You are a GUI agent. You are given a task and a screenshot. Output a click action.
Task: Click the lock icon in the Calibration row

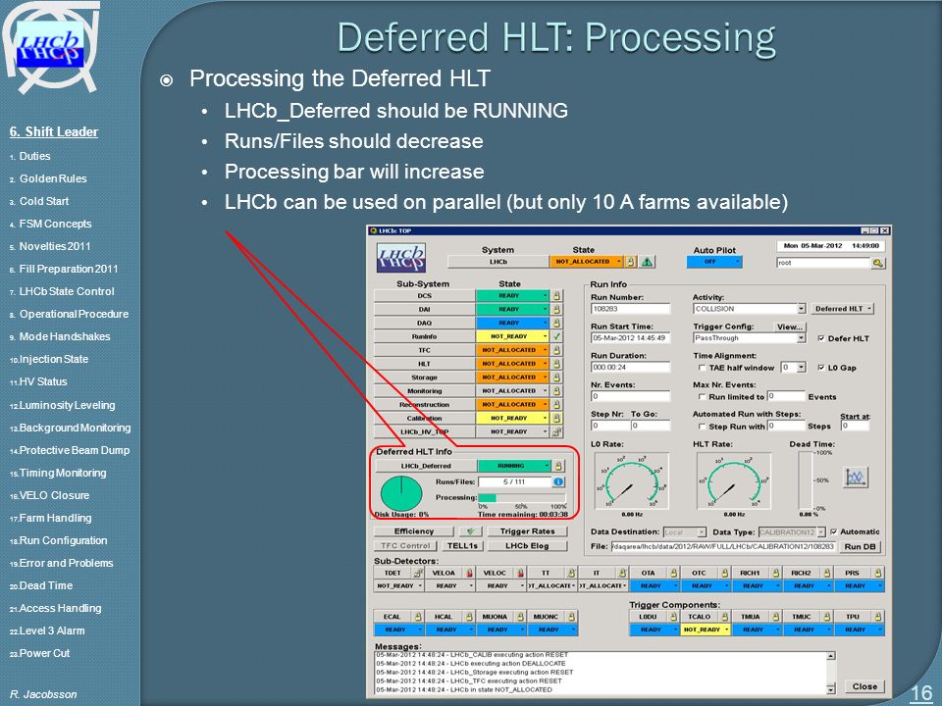[557, 418]
